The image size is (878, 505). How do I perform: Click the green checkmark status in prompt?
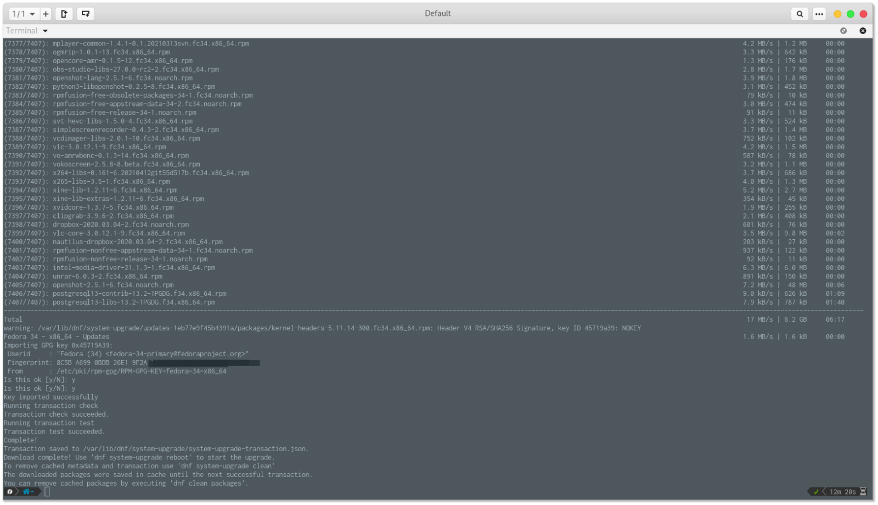point(816,491)
